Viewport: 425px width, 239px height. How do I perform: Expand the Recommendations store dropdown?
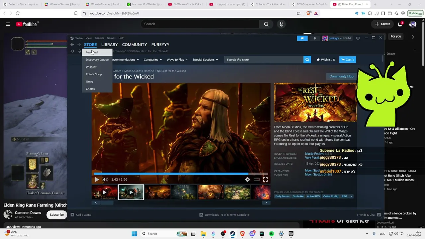[x=125, y=60]
